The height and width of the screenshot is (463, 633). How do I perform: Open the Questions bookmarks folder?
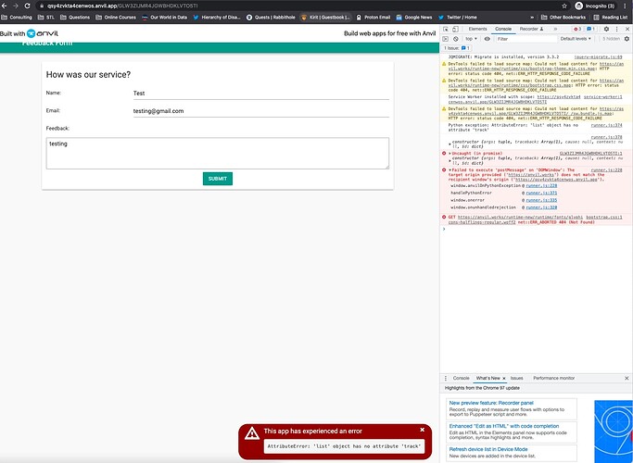point(75,18)
